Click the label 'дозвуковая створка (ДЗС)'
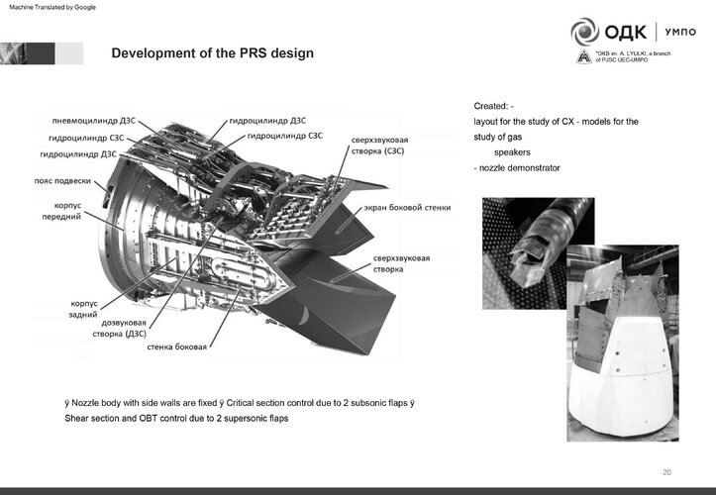This screenshot has height=495, width=716. tap(120, 329)
